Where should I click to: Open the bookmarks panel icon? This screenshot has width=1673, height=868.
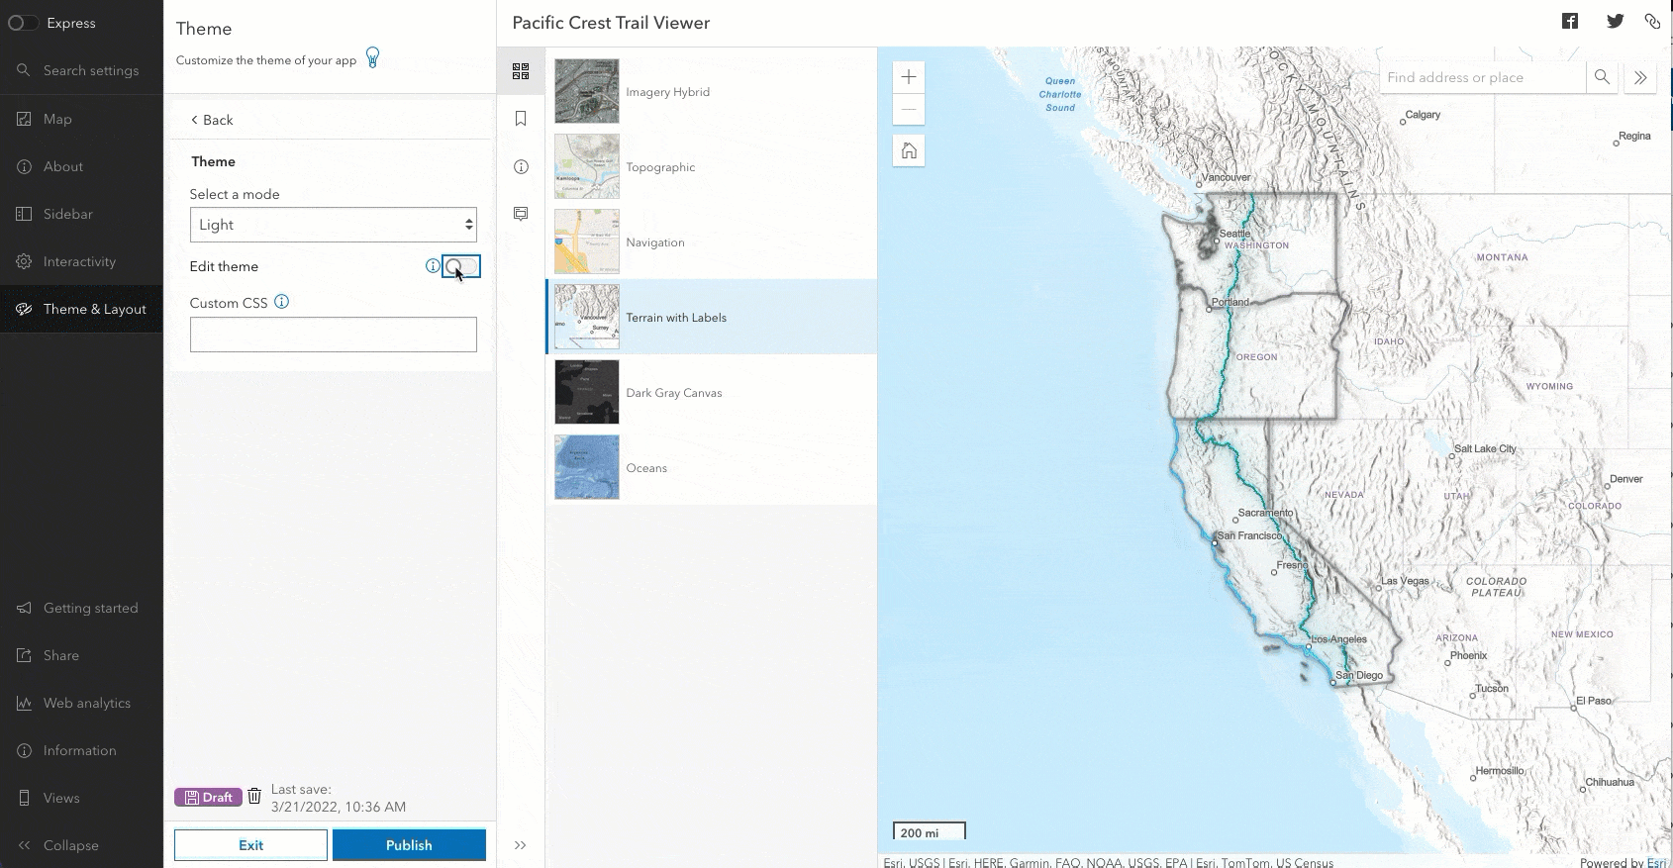click(521, 119)
